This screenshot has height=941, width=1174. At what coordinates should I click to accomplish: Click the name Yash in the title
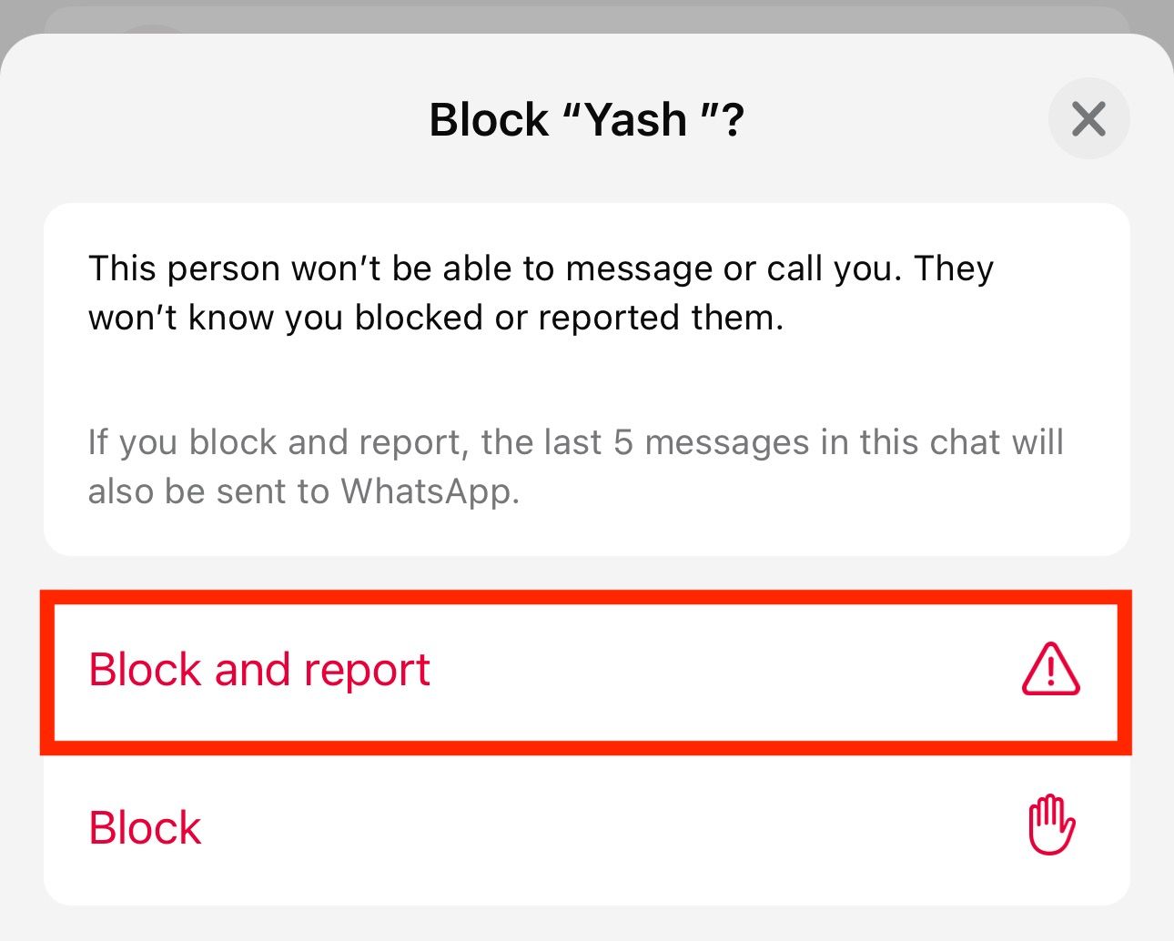pos(636,119)
